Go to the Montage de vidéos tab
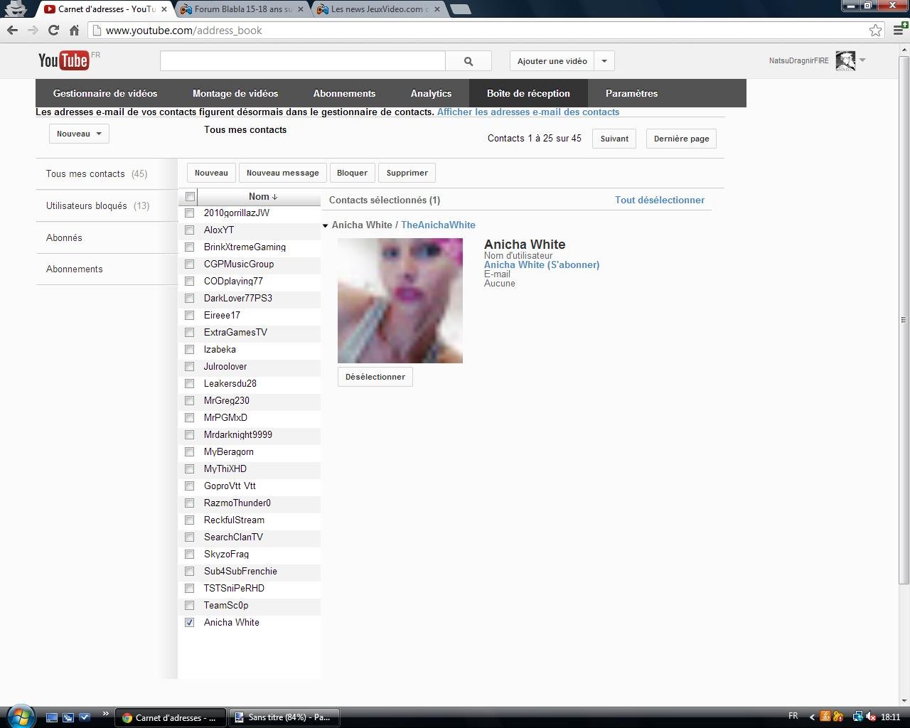 tap(235, 93)
